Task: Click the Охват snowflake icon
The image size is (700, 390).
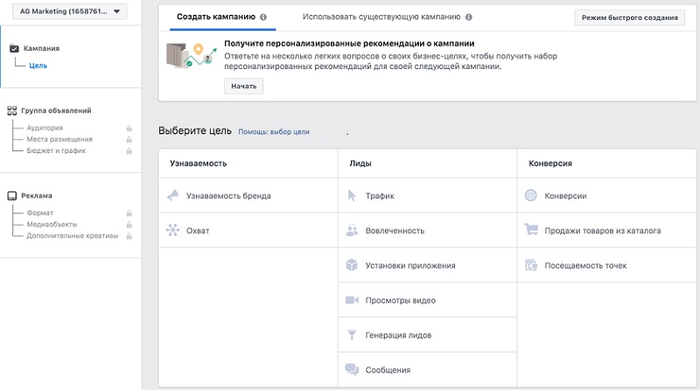Action: point(172,230)
